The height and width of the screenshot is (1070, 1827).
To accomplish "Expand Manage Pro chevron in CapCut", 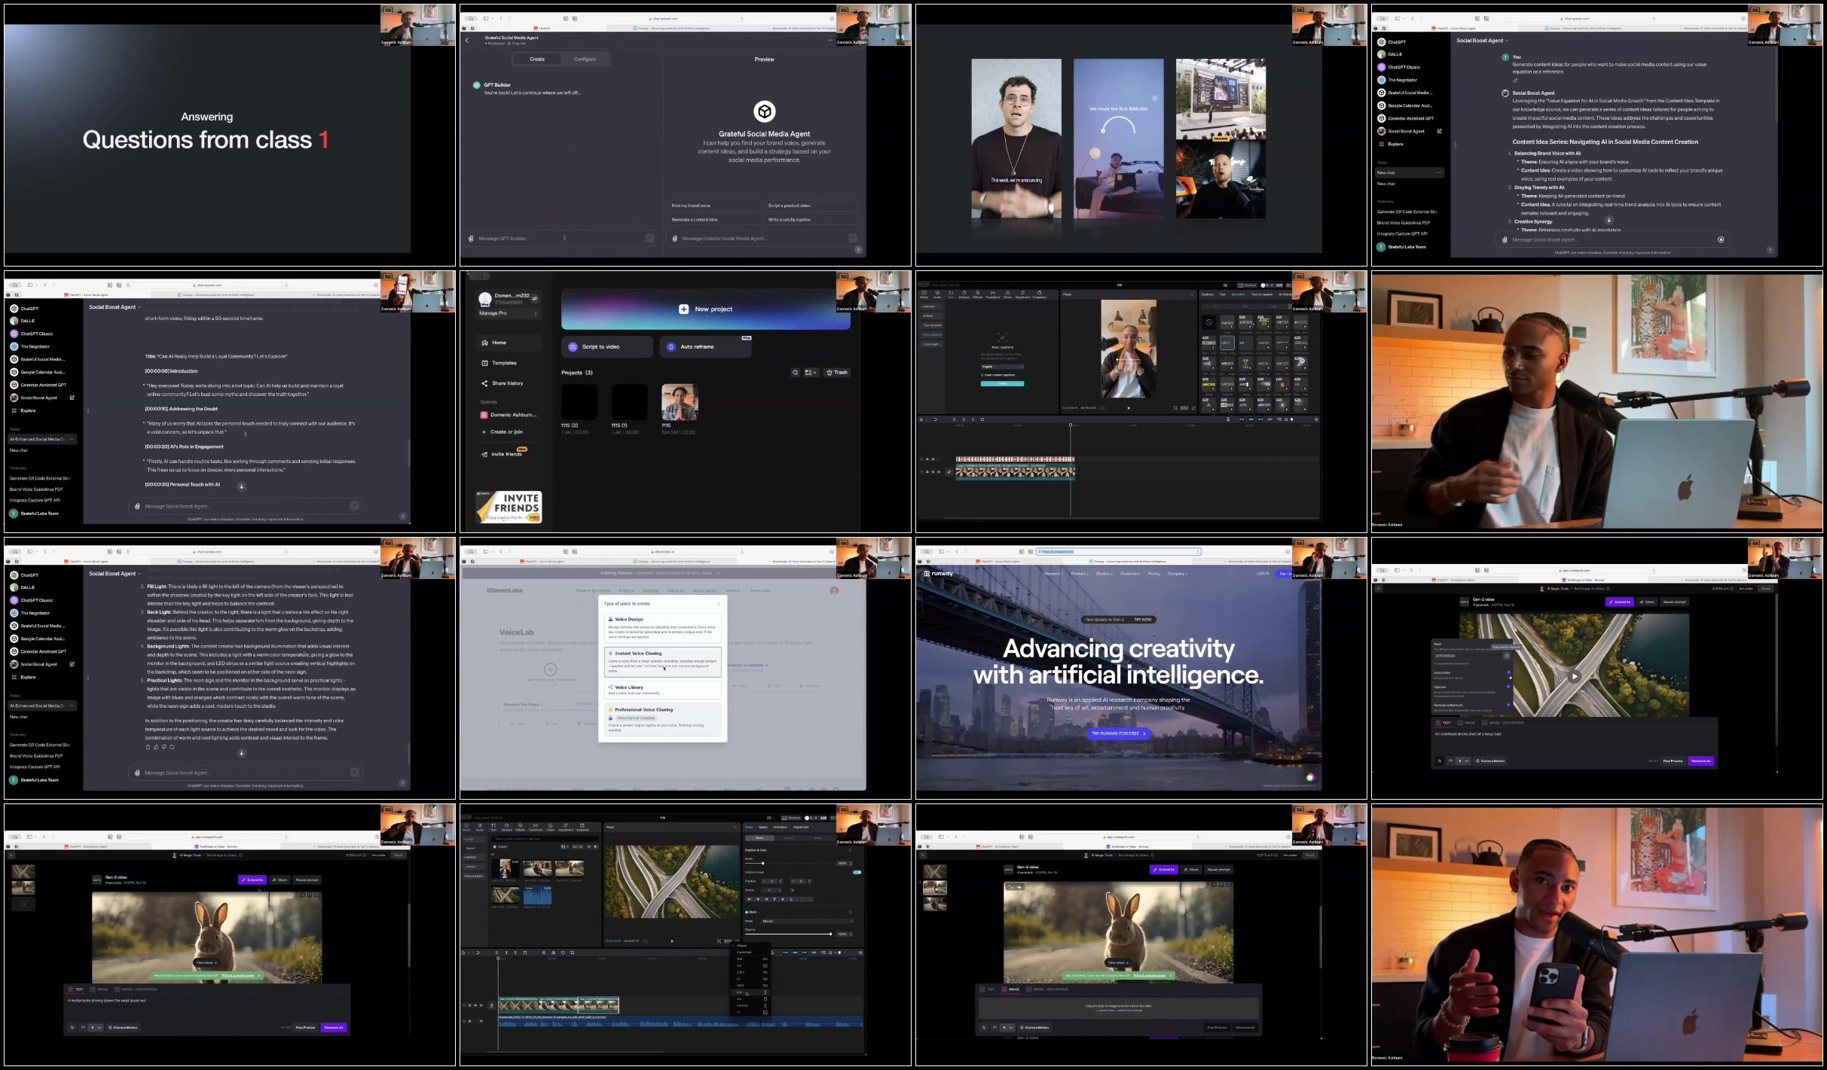I will coord(536,313).
